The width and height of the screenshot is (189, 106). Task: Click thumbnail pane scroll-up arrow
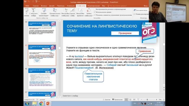tap(60, 20)
